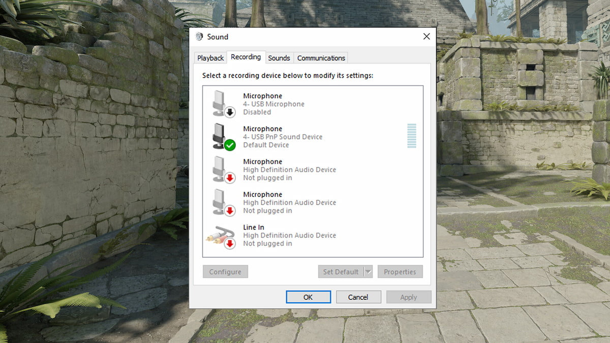Click the Properties button
The width and height of the screenshot is (610, 343).
[x=400, y=271]
